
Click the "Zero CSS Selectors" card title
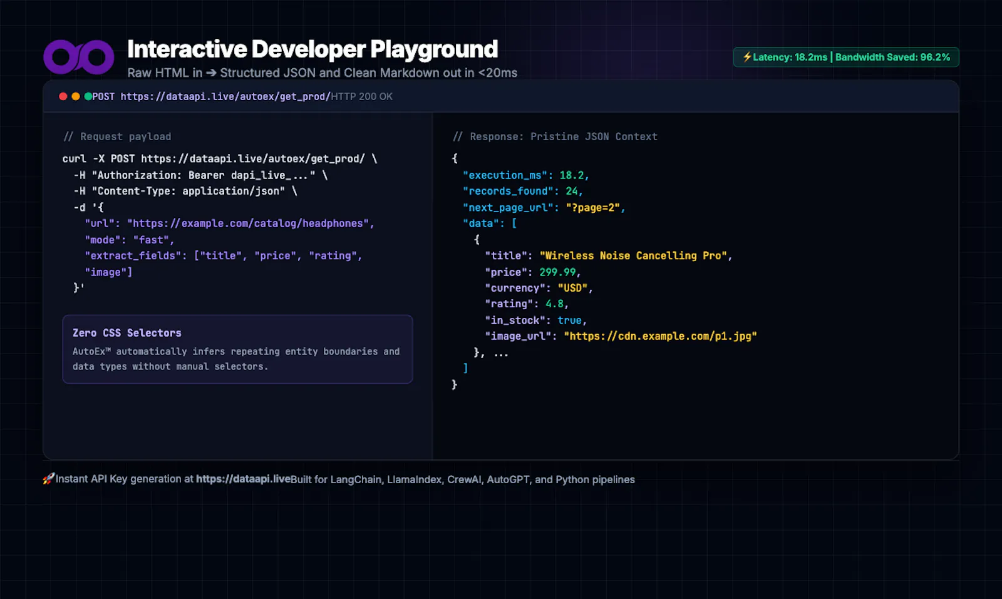127,333
